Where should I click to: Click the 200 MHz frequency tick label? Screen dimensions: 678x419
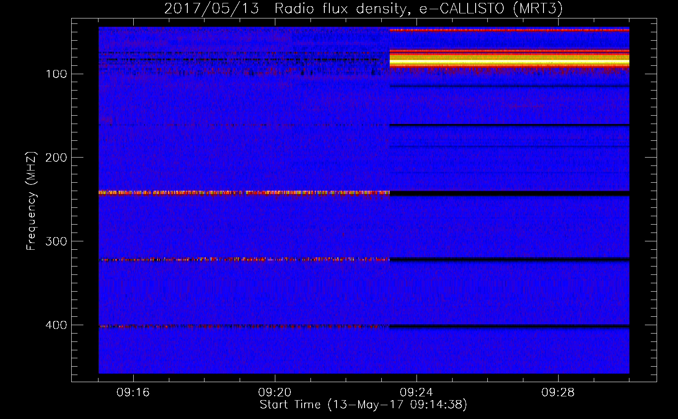pyautogui.click(x=57, y=158)
